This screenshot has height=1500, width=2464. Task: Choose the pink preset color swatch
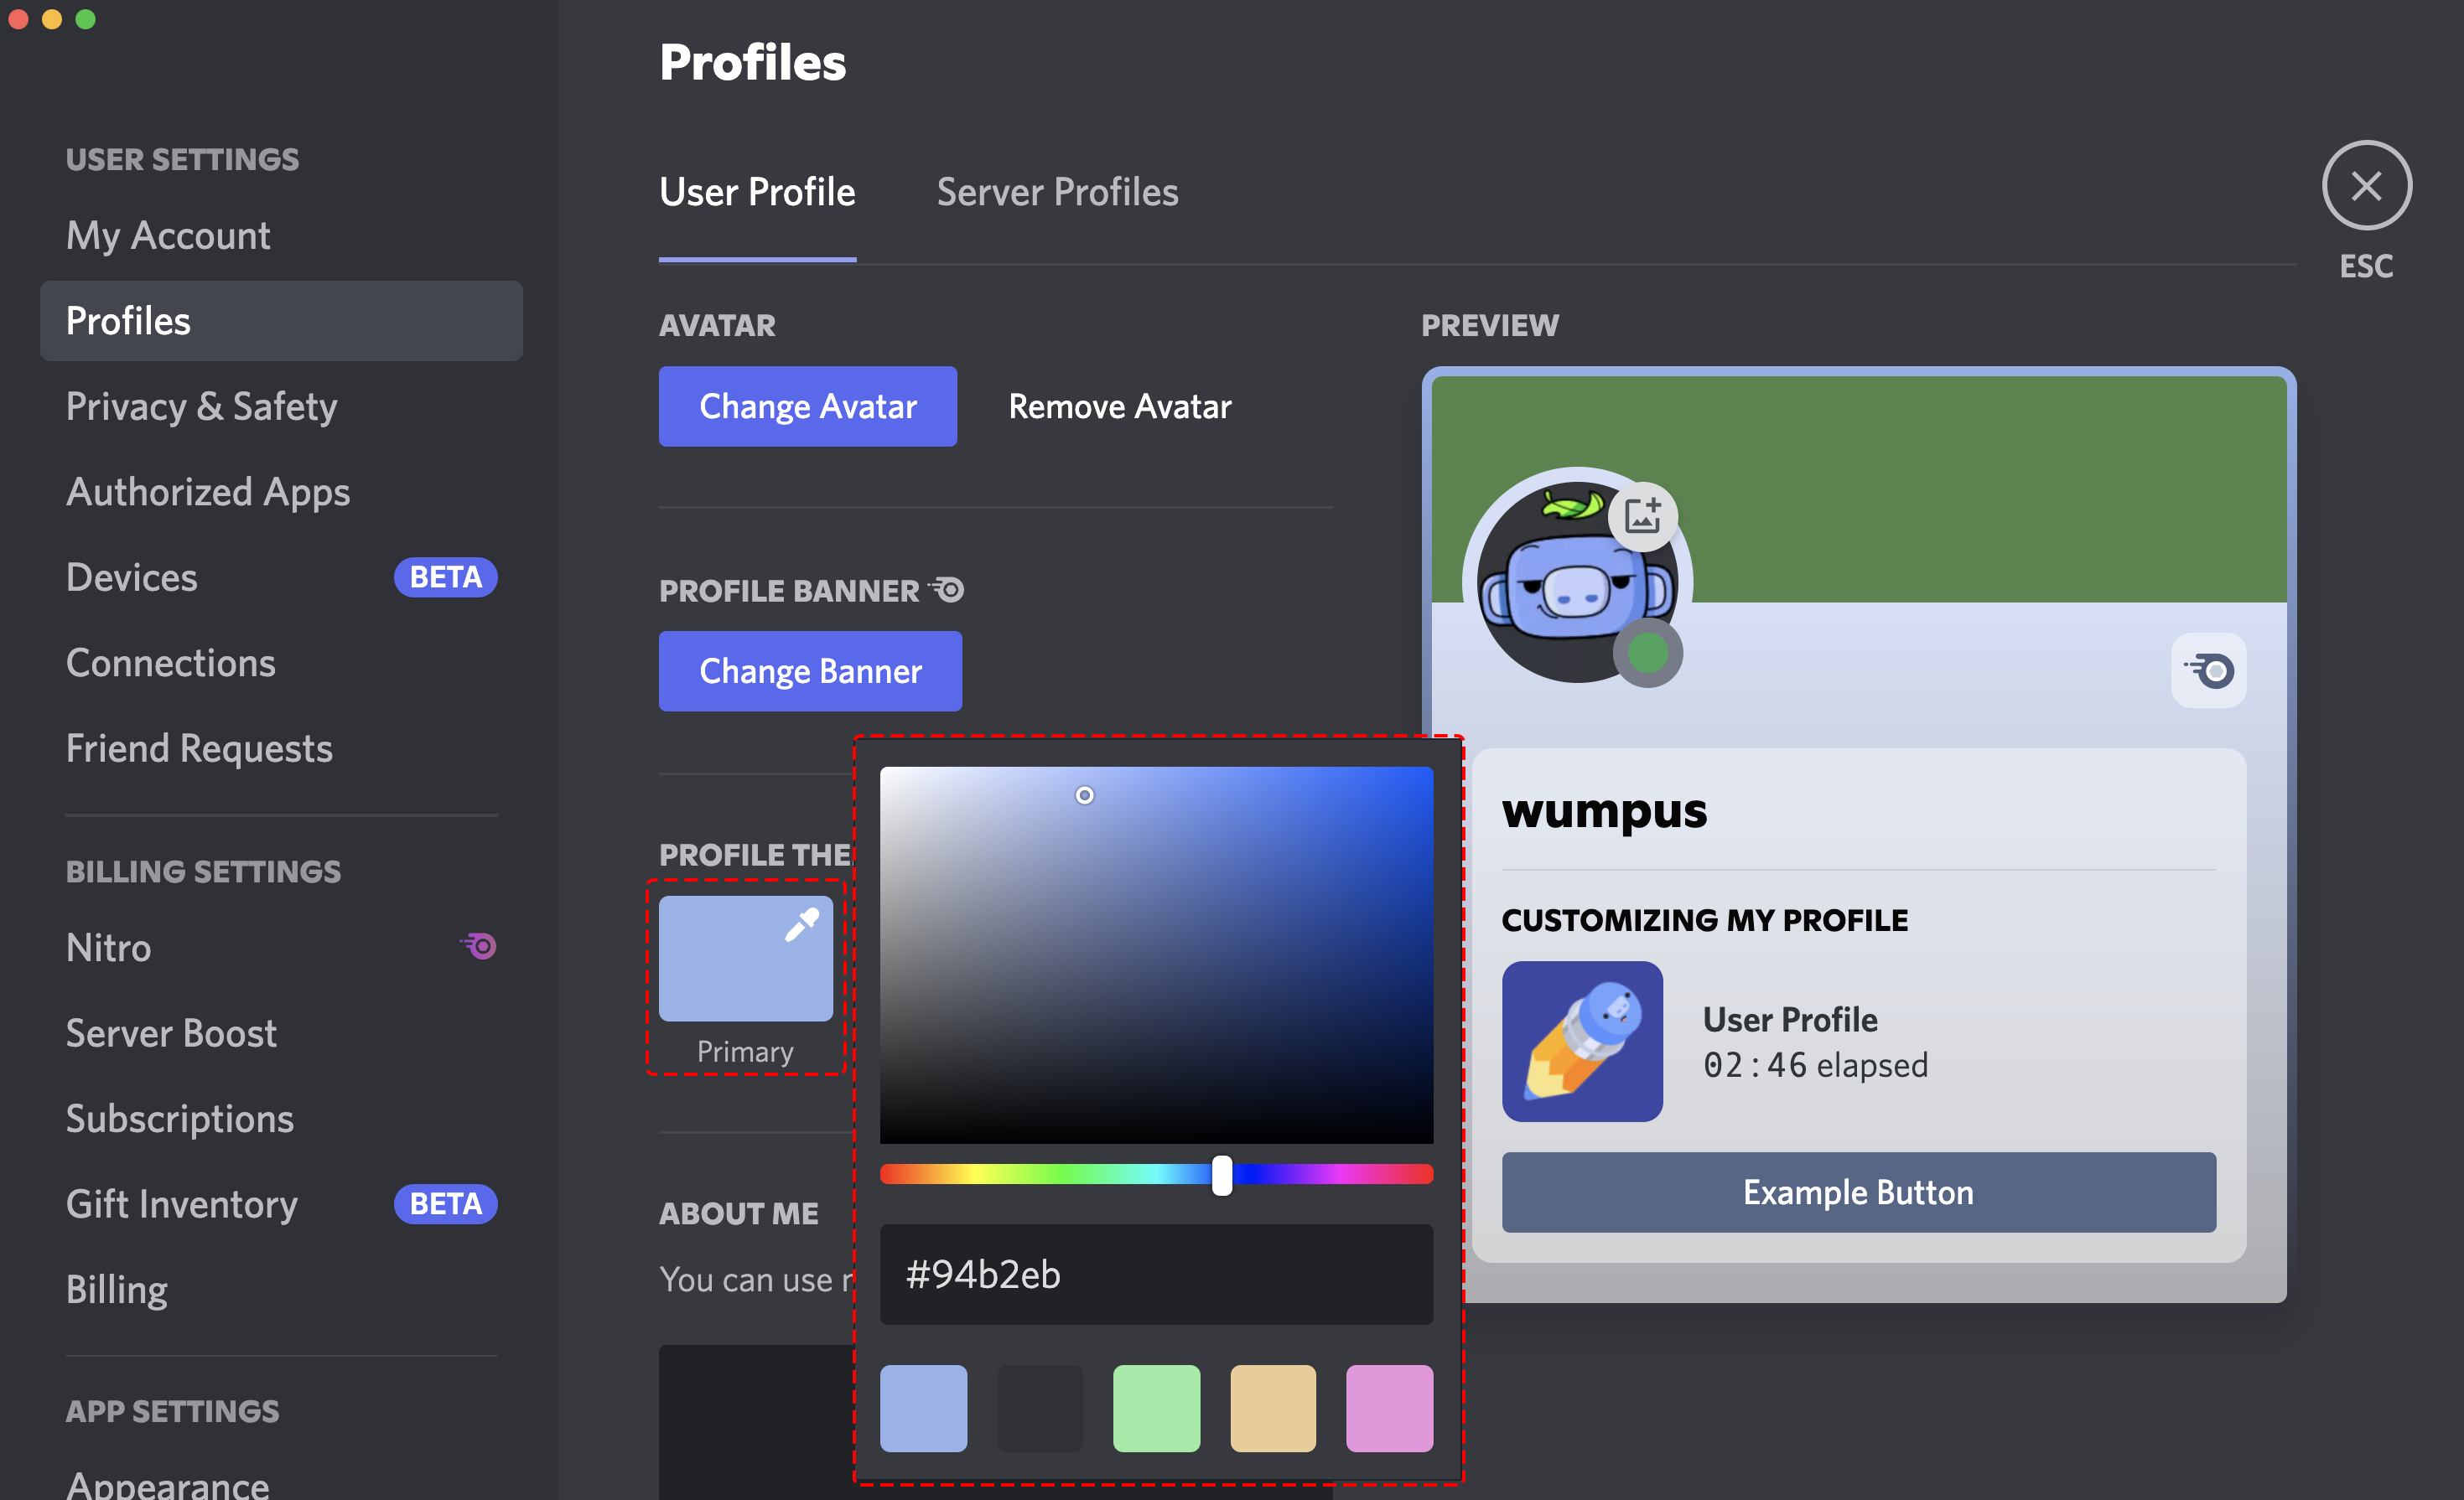click(1389, 1408)
